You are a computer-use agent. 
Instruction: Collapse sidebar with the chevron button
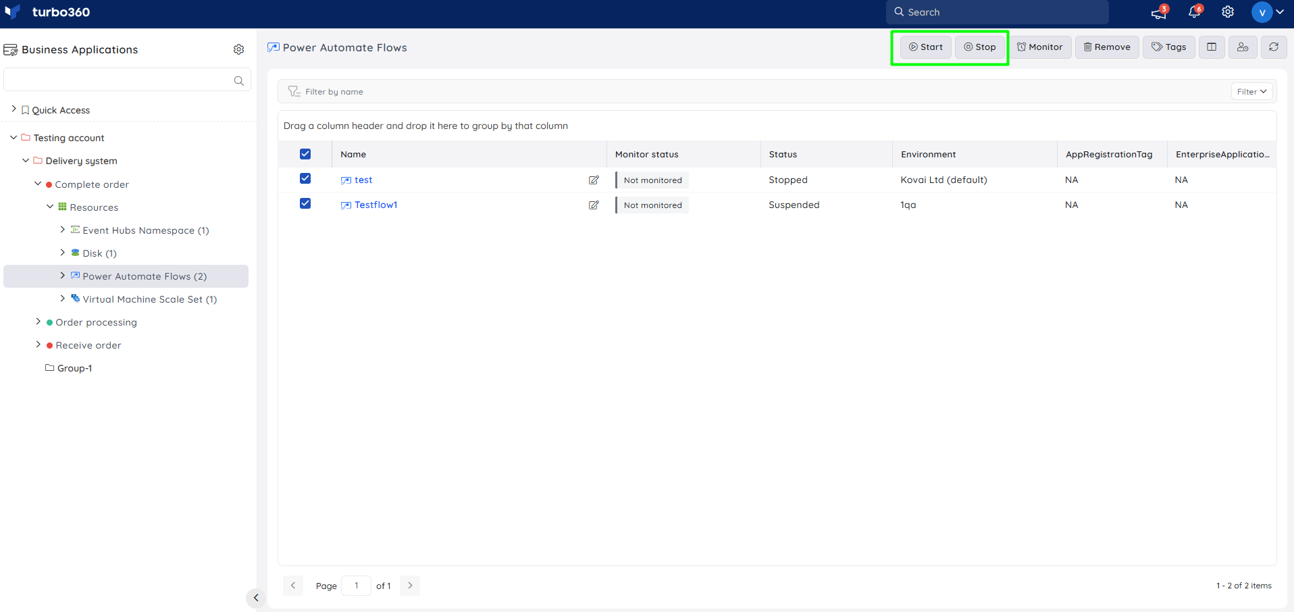255,598
